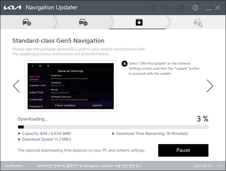
Task: Click the SD Card instruction paragraph
Action: click(x=79, y=51)
